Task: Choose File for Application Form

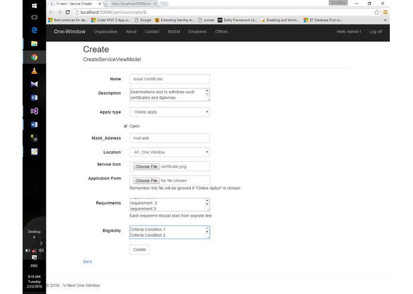Action: click(146, 180)
